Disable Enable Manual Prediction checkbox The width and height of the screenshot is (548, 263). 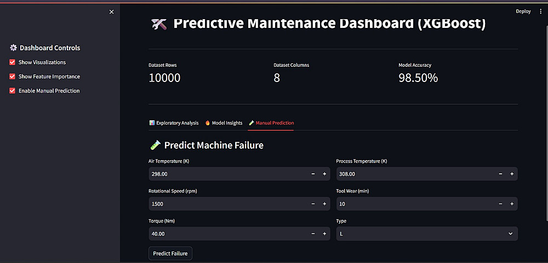tap(13, 91)
